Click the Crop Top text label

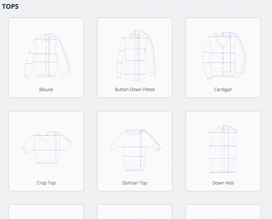(x=46, y=183)
